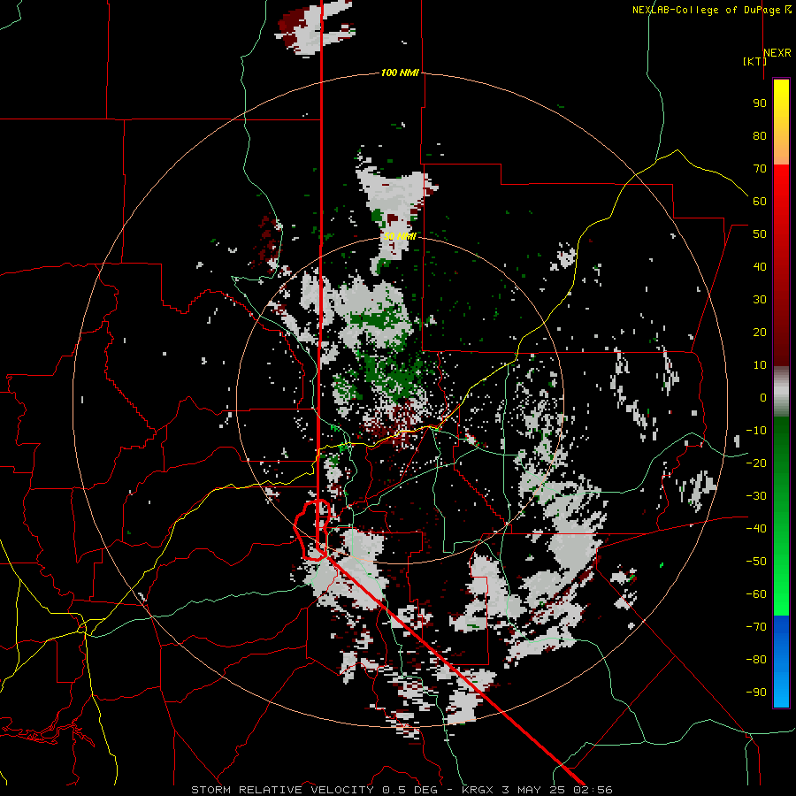Click the 50 NMI range ring label

(x=400, y=236)
